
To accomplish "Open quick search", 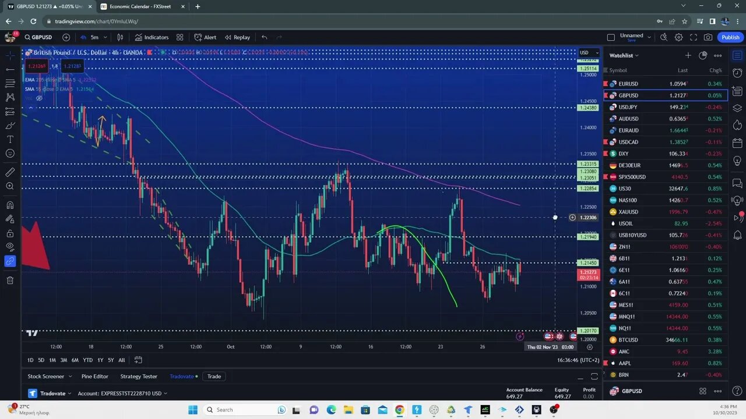I will 664,37.
